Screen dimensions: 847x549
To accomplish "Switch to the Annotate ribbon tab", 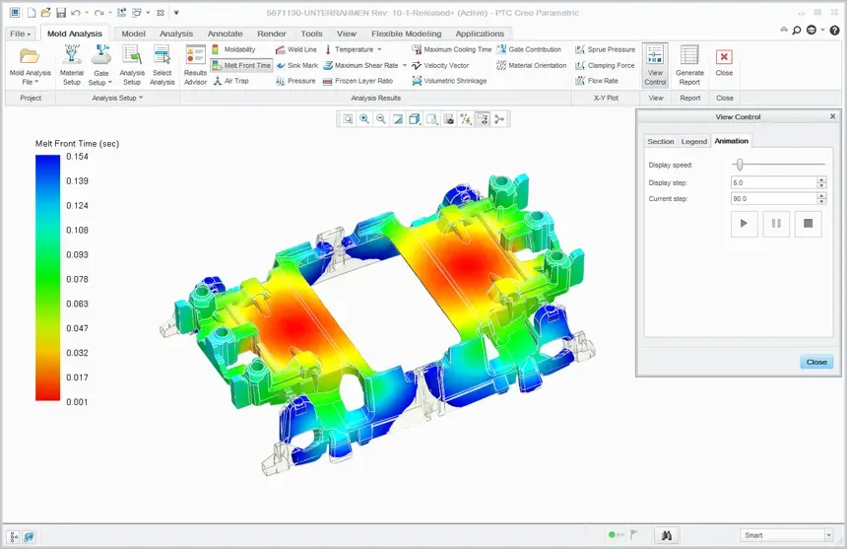I will click(226, 34).
